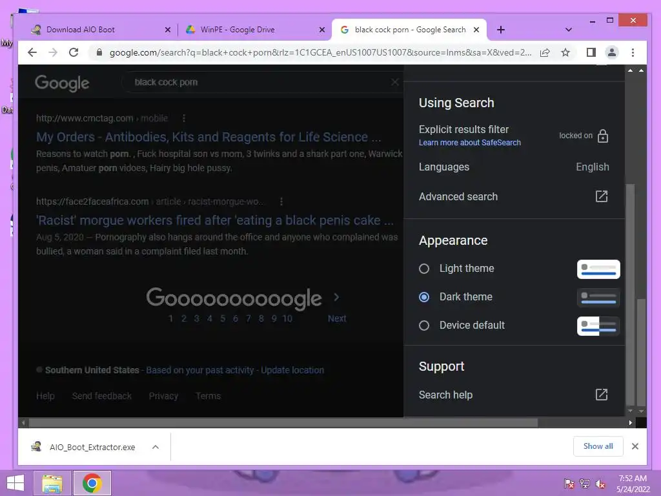Click Send feedback footer link
This screenshot has width=661, height=496.
[101, 396]
